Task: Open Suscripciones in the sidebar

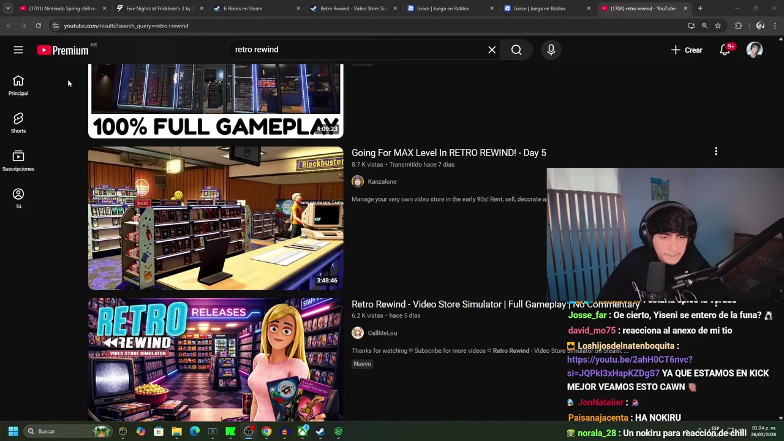Action: click(18, 161)
